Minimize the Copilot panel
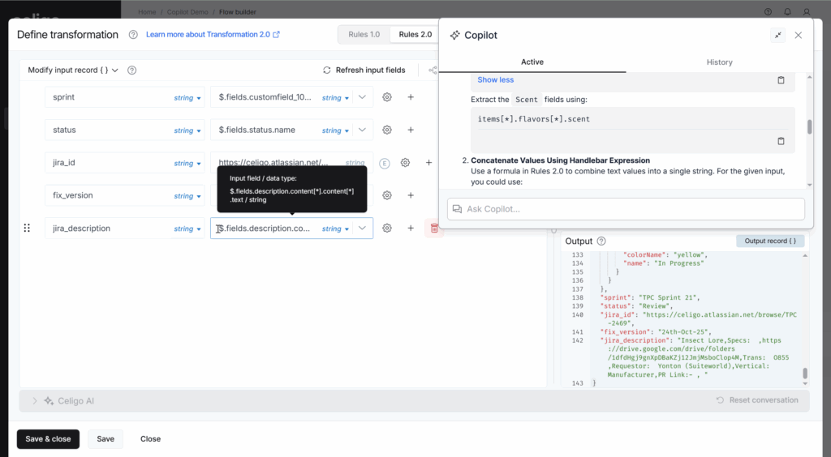 click(x=777, y=35)
